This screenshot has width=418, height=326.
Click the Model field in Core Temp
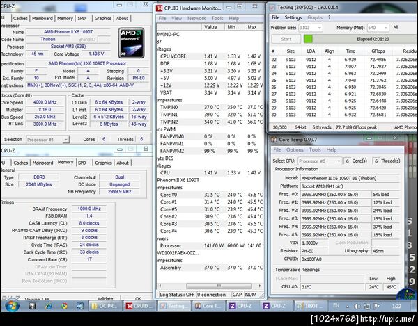[x=350, y=178]
